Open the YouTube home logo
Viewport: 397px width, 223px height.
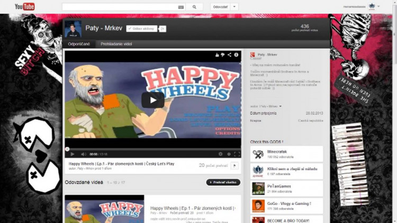pyautogui.click(x=24, y=6)
